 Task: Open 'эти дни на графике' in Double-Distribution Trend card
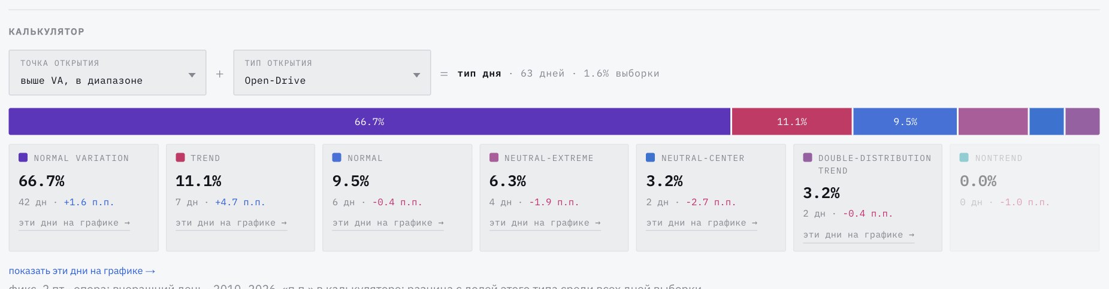click(859, 235)
